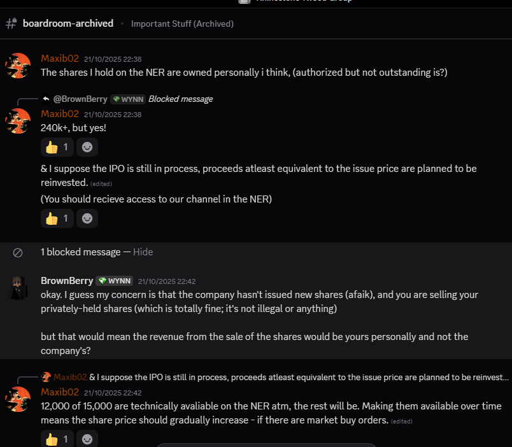Click the blocked message circle-slash icon
512x447 pixels.
click(x=18, y=253)
